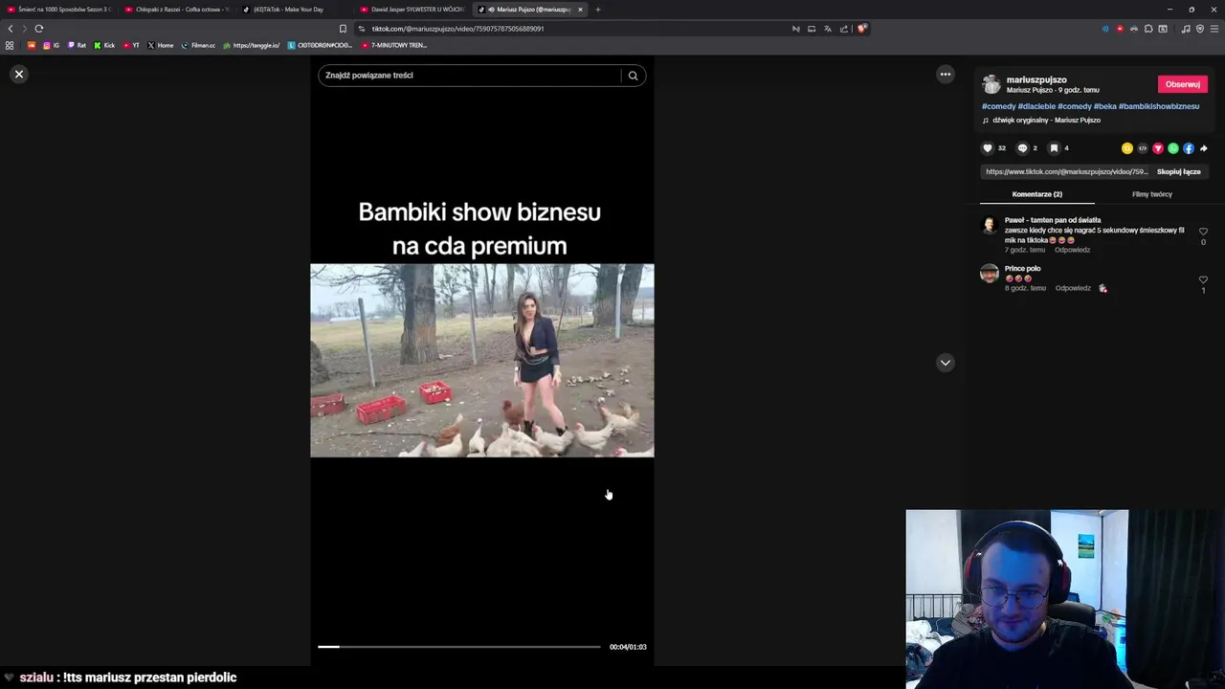1225x689 pixels.
Task: Like Prince polo's comment with heart
Action: tap(1203, 279)
